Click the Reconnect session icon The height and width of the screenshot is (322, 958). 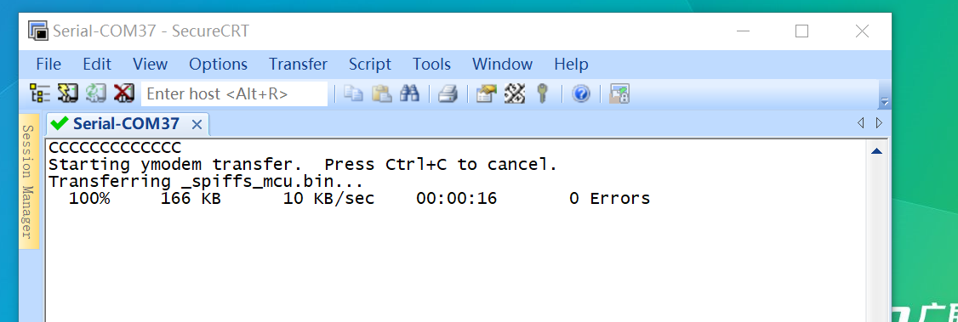coord(96,93)
